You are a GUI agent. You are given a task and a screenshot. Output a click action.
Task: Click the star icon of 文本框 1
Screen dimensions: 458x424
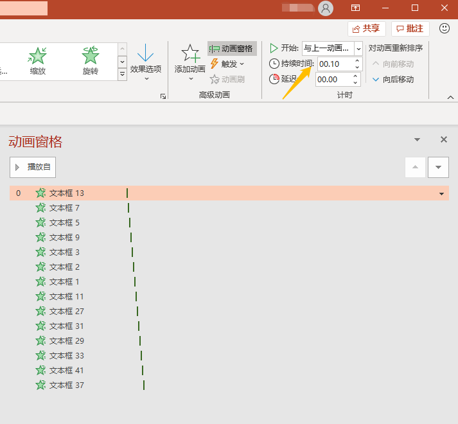click(40, 281)
